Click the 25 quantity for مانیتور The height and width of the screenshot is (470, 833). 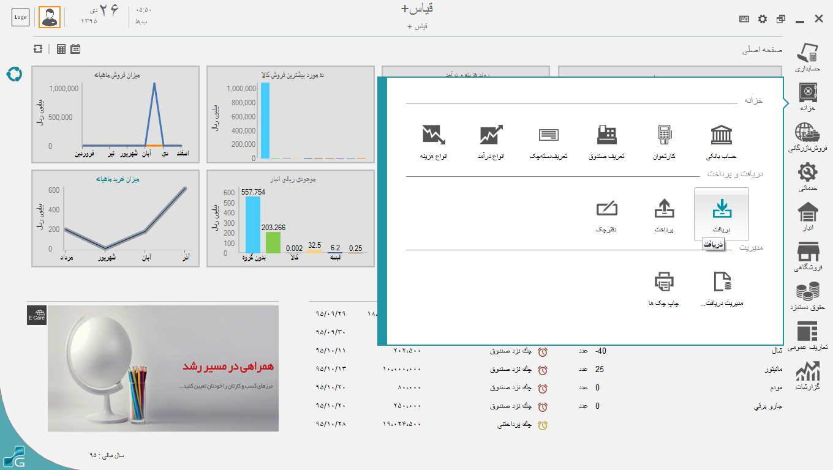[x=600, y=370]
